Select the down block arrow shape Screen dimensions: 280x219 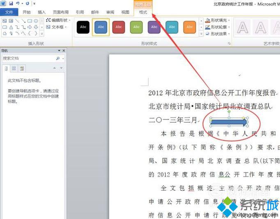36,27
